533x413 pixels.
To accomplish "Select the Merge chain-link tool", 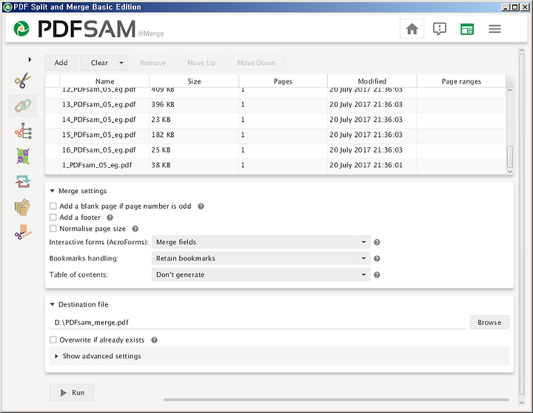I will pyautogui.click(x=23, y=106).
